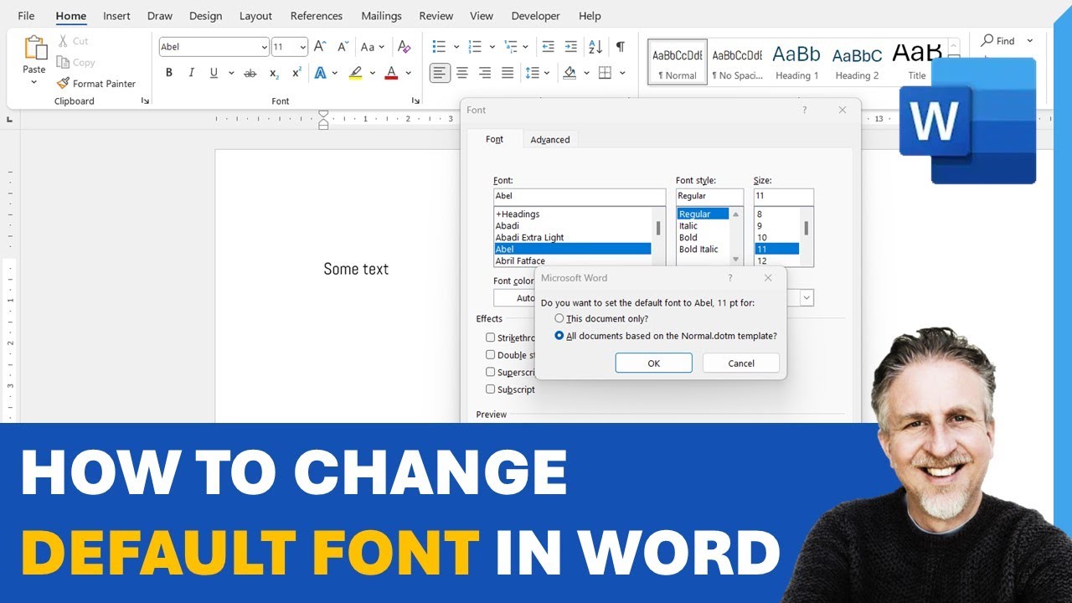Click the Paste clipboard icon

click(35, 48)
